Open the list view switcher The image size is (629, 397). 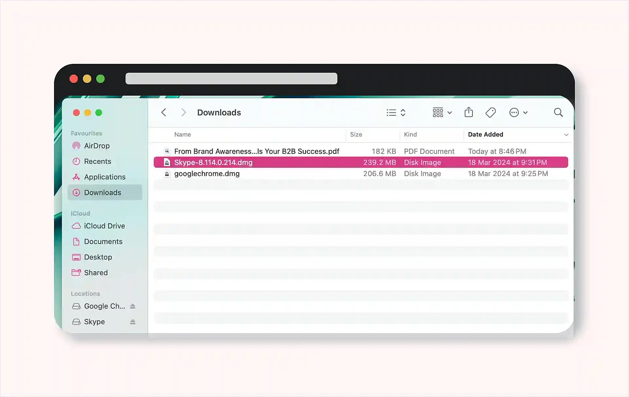pos(396,113)
